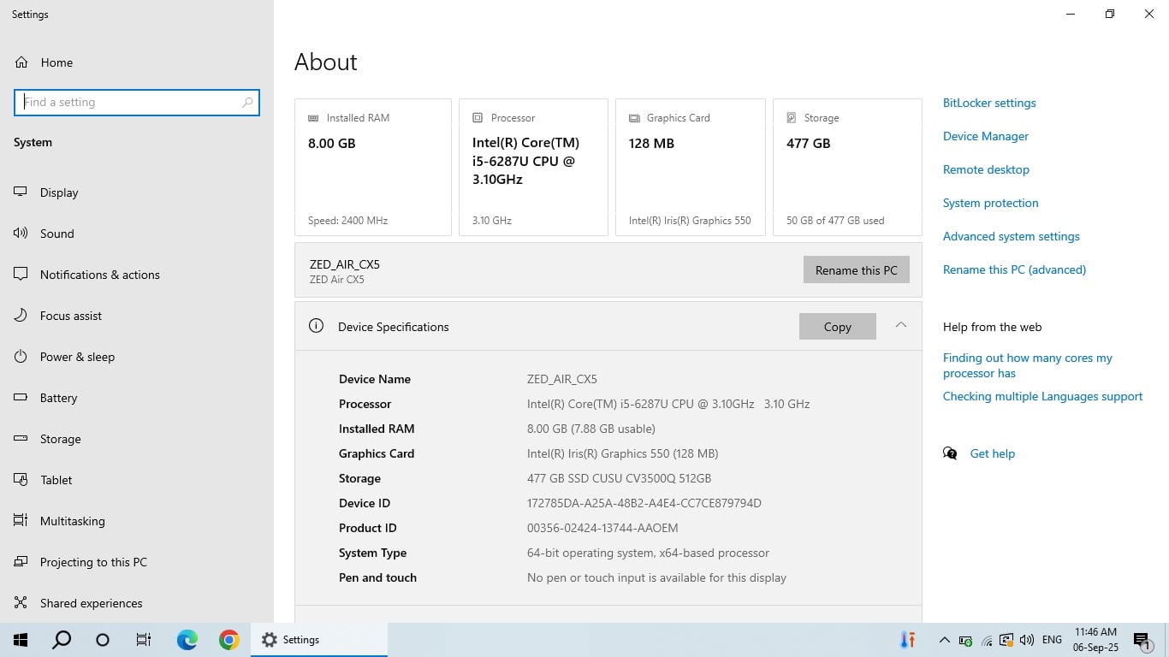
Task: Click the Device ID value text
Action: coord(644,503)
